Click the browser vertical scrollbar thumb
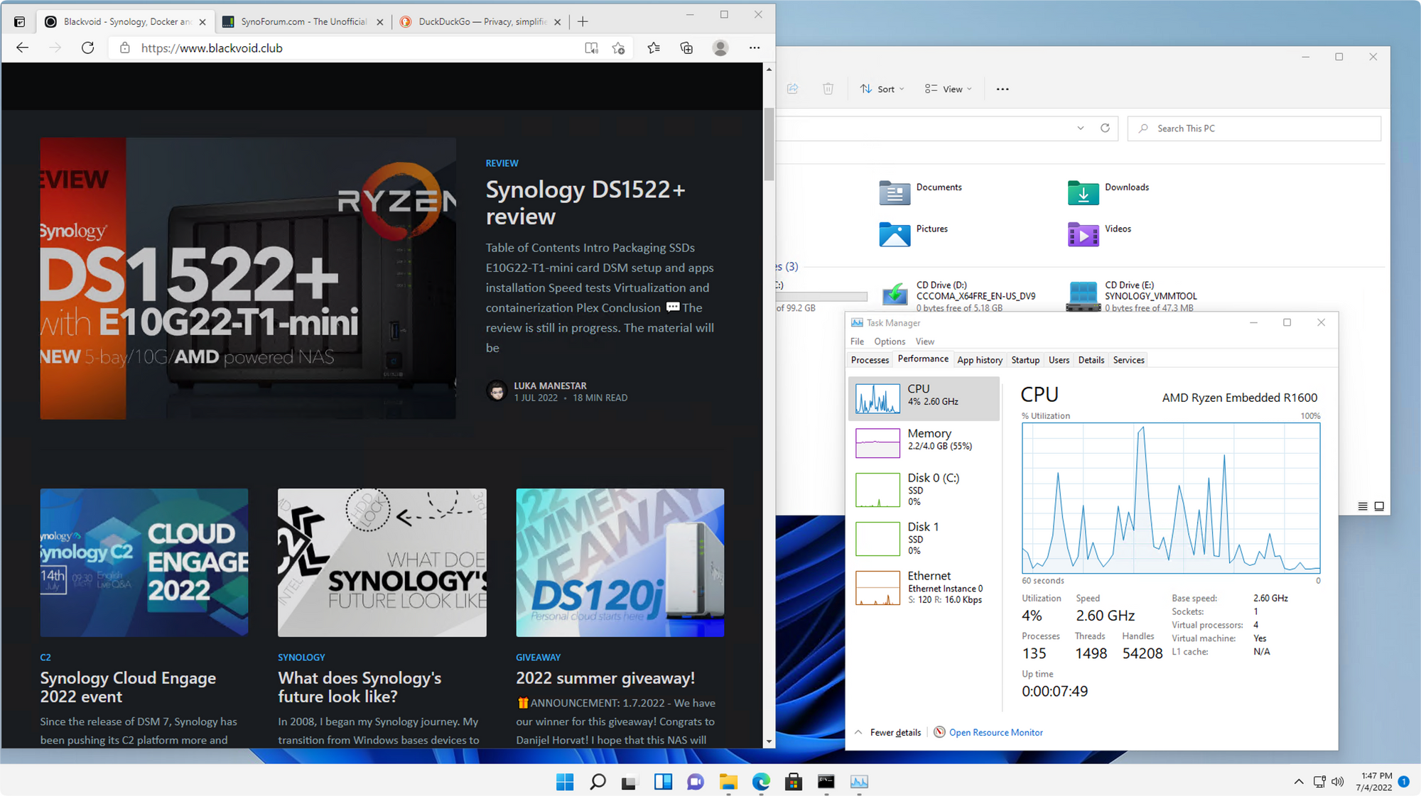This screenshot has width=1421, height=796. 769,144
